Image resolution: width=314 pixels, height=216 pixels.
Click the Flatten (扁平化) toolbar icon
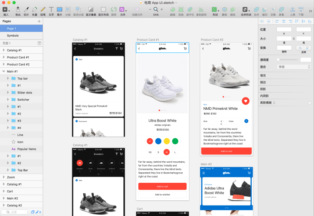pyautogui.click(x=190, y=10)
